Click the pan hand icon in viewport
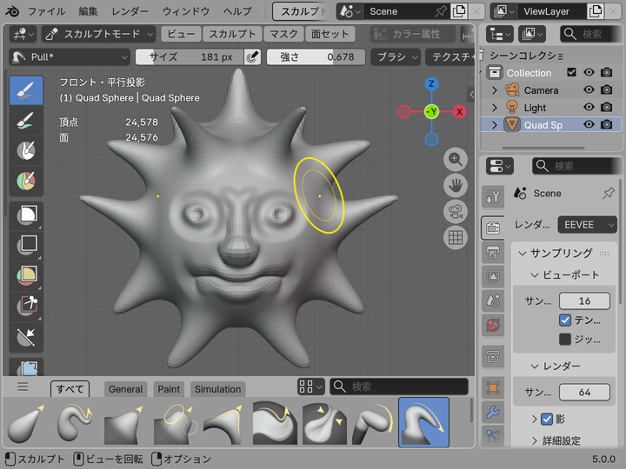Image resolution: width=626 pixels, height=469 pixels. pyautogui.click(x=455, y=186)
